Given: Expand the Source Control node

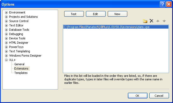Looking at the screenshot, I should 6,21.
